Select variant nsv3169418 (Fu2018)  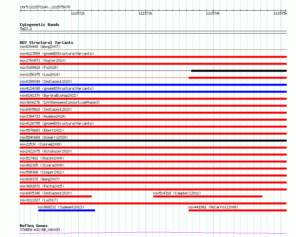click(x=39, y=67)
